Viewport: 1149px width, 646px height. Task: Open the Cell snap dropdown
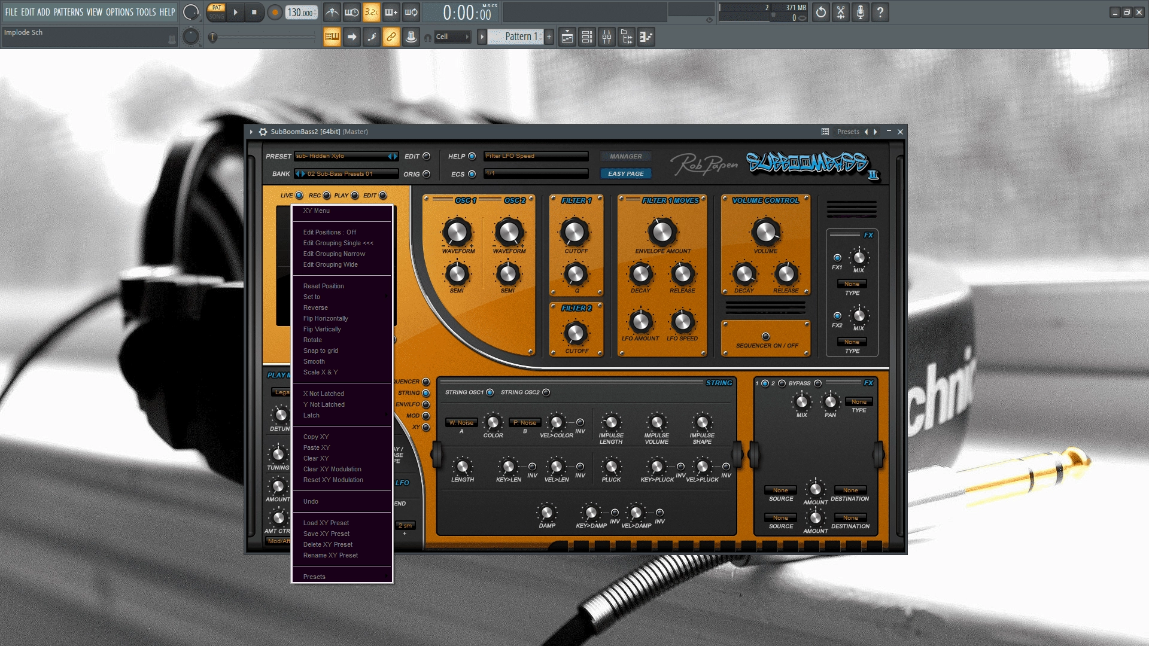[452, 37]
